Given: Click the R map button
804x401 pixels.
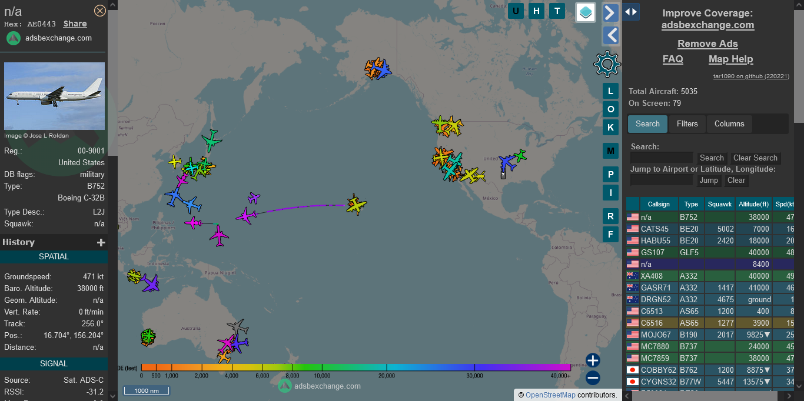Looking at the screenshot, I should [x=610, y=216].
